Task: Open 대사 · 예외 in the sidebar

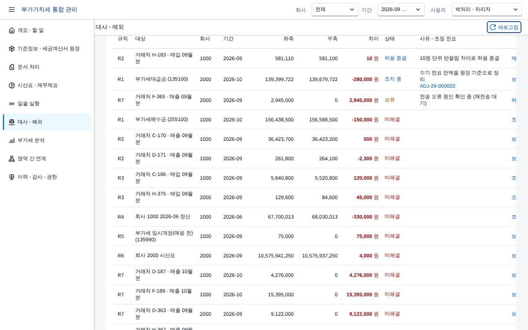Action: (x=47, y=122)
